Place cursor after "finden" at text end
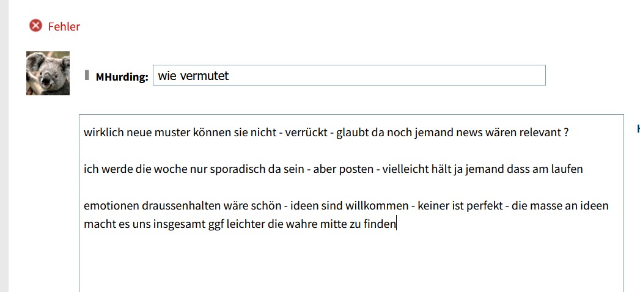 point(397,224)
